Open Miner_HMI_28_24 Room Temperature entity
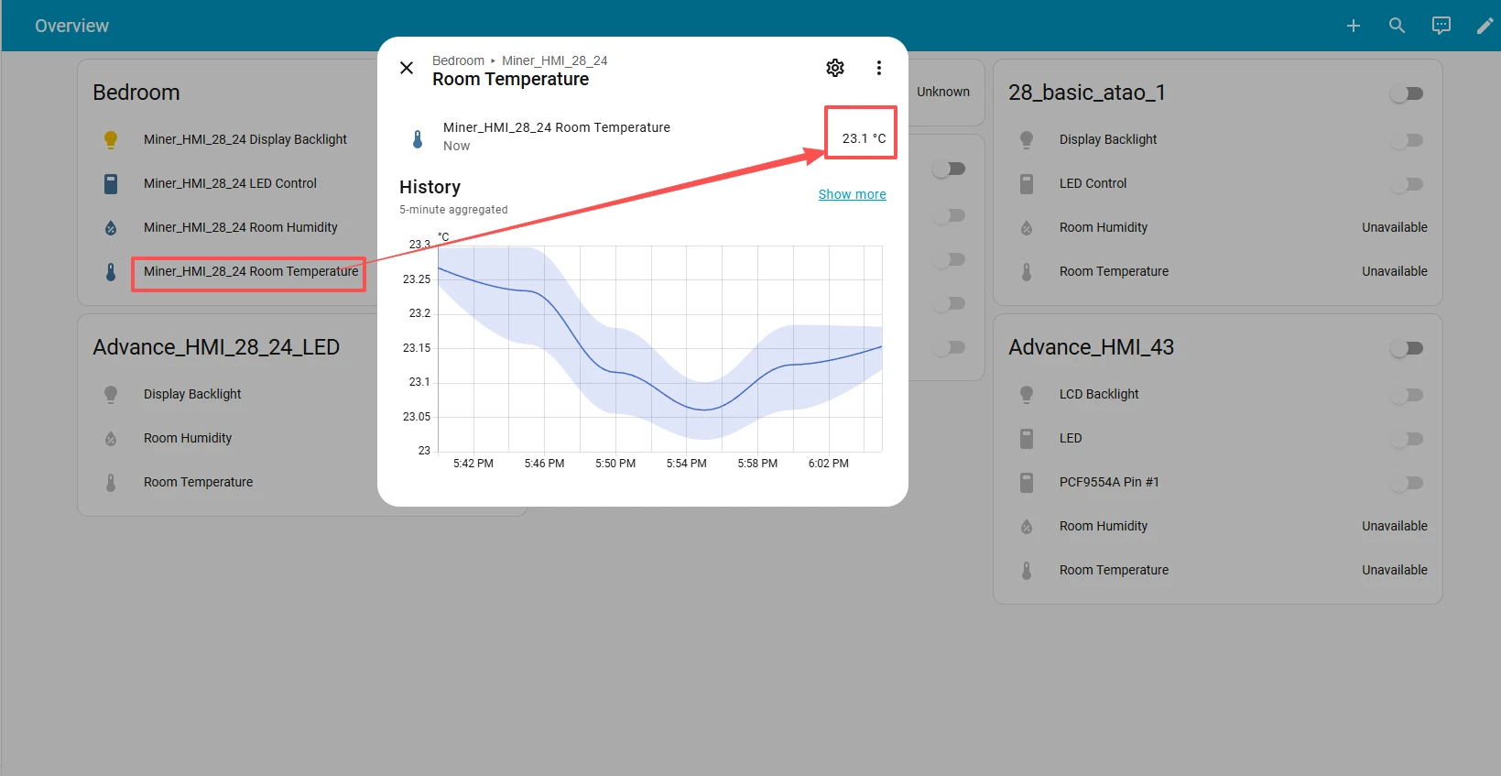The height and width of the screenshot is (776, 1501). click(x=250, y=272)
